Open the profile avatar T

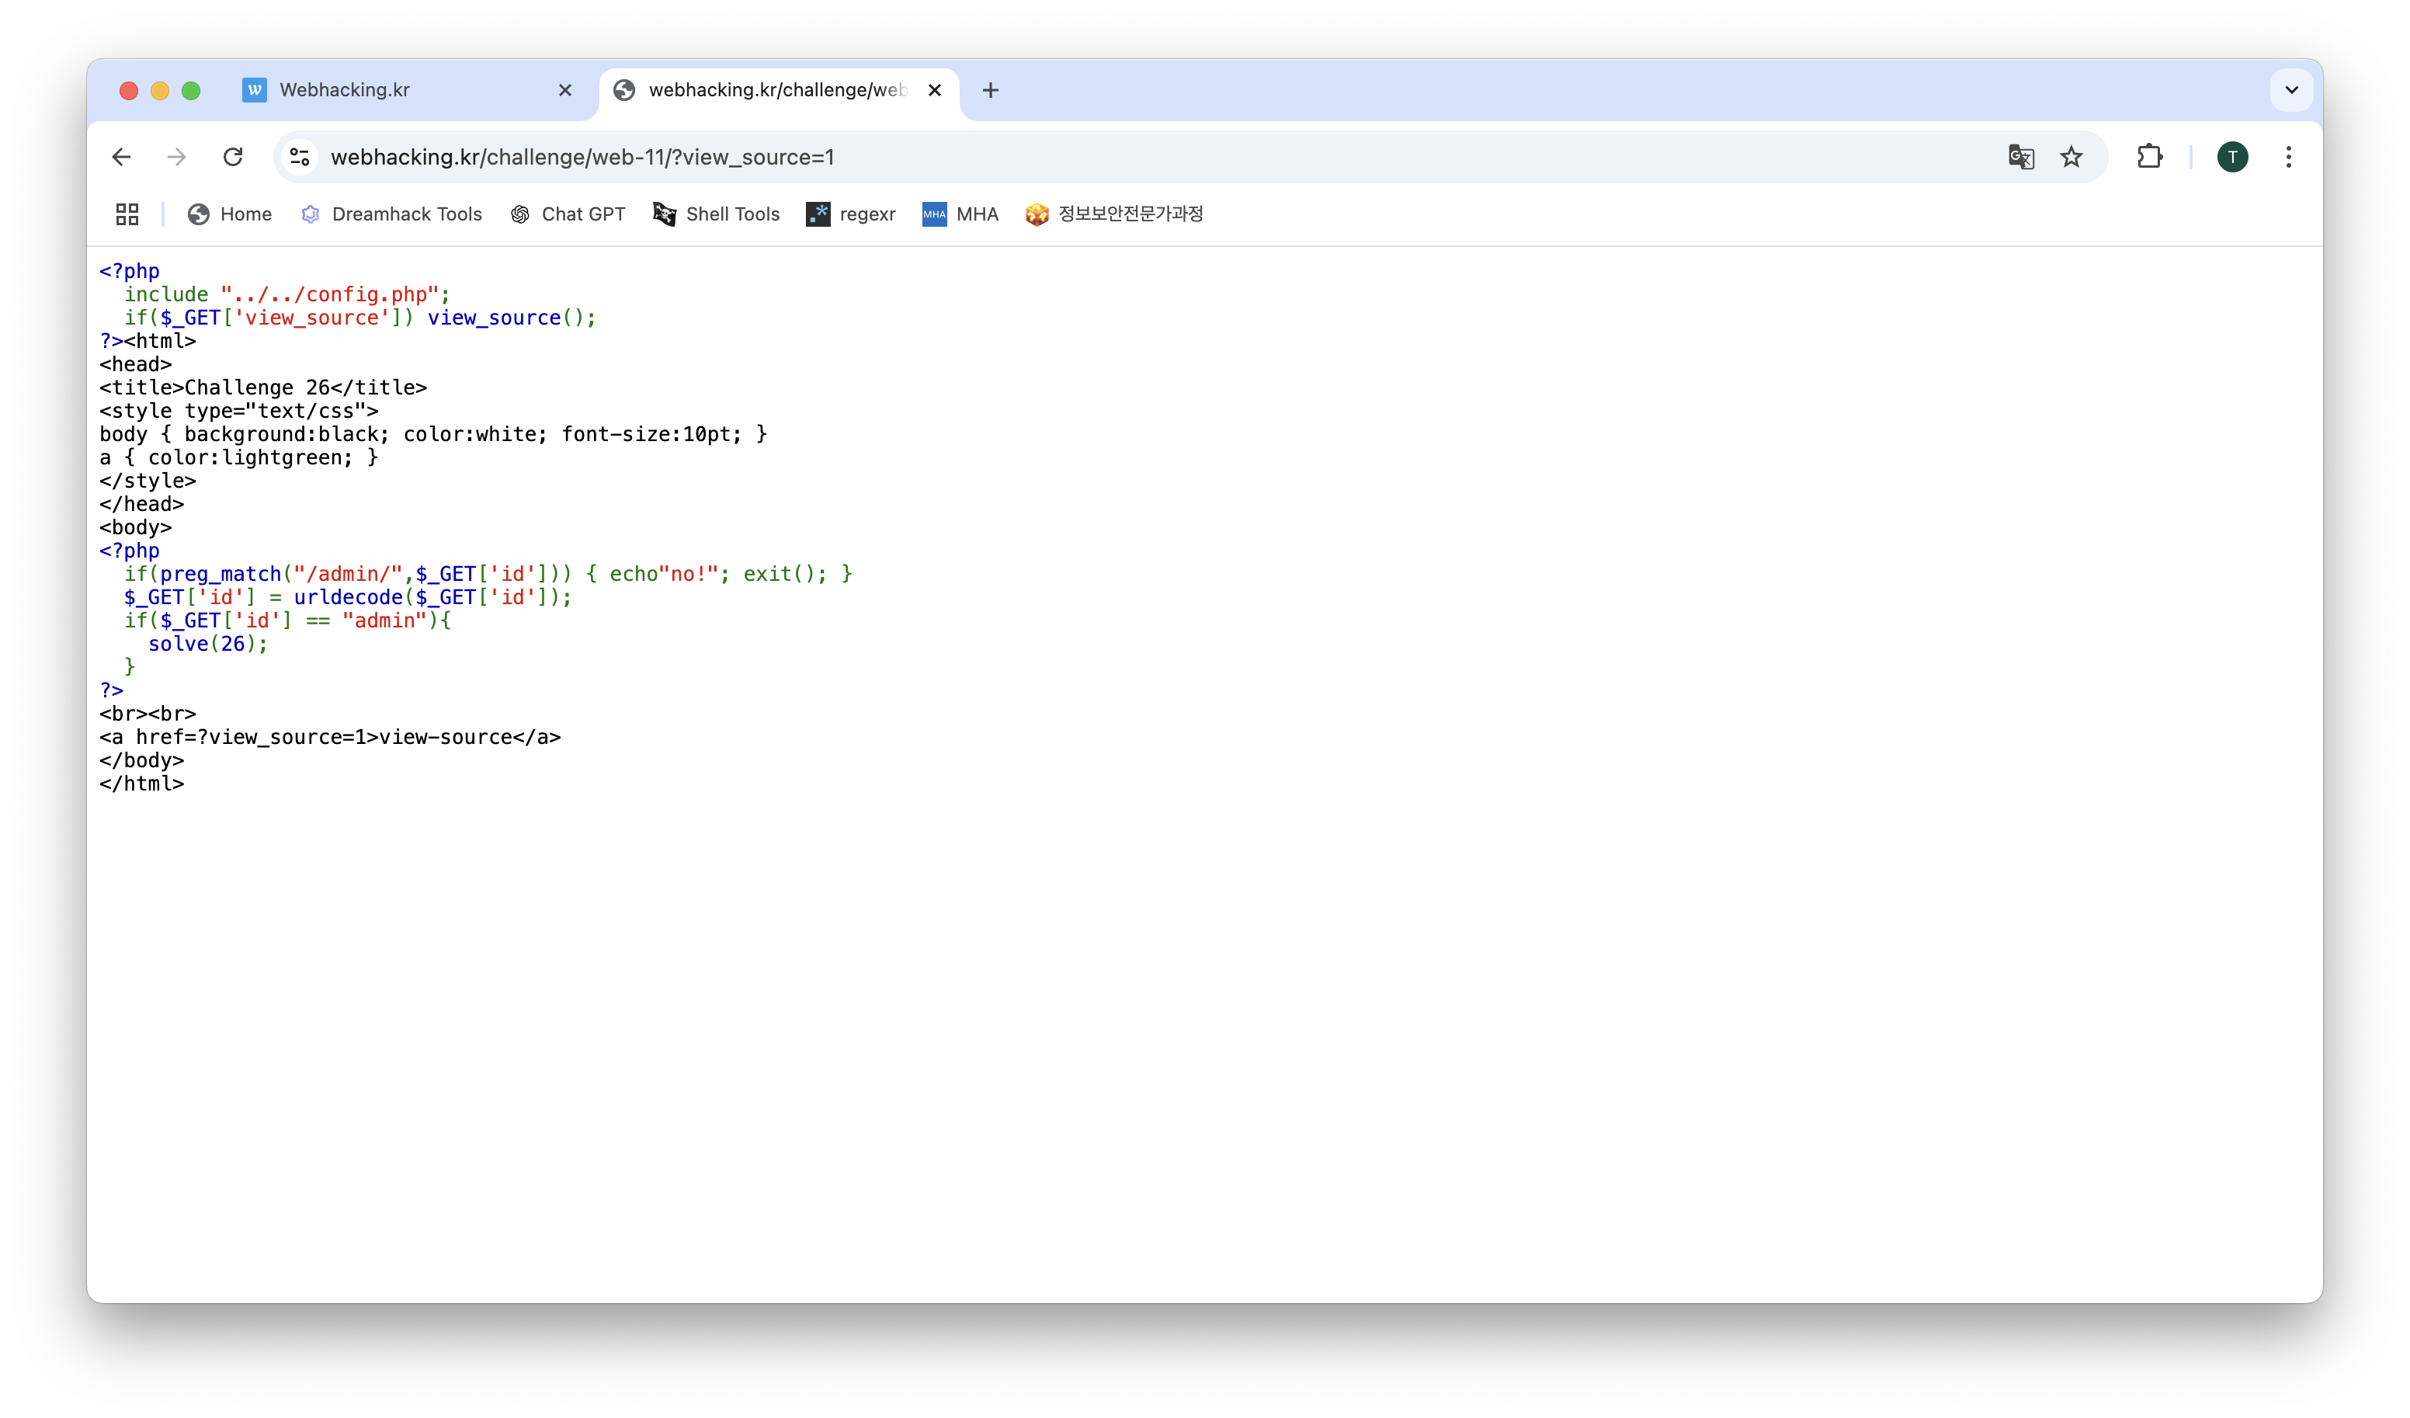2232,157
